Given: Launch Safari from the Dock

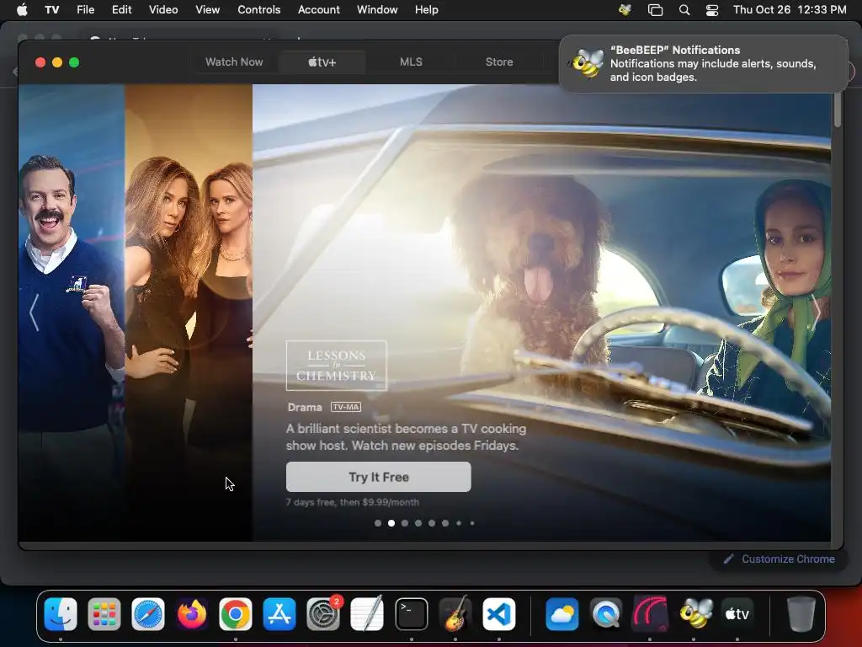Looking at the screenshot, I should click(x=148, y=613).
